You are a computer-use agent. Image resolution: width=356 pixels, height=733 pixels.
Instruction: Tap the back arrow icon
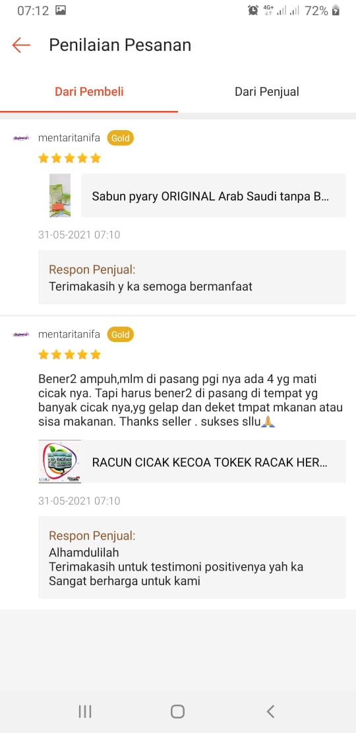click(x=21, y=46)
